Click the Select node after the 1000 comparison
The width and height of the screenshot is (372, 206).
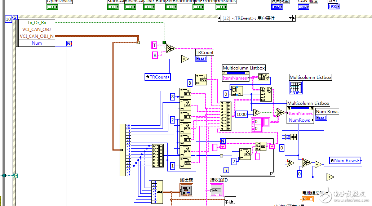coord(280,113)
